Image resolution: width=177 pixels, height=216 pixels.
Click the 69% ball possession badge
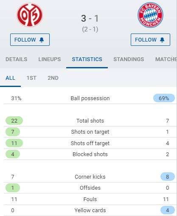[x=164, y=98]
